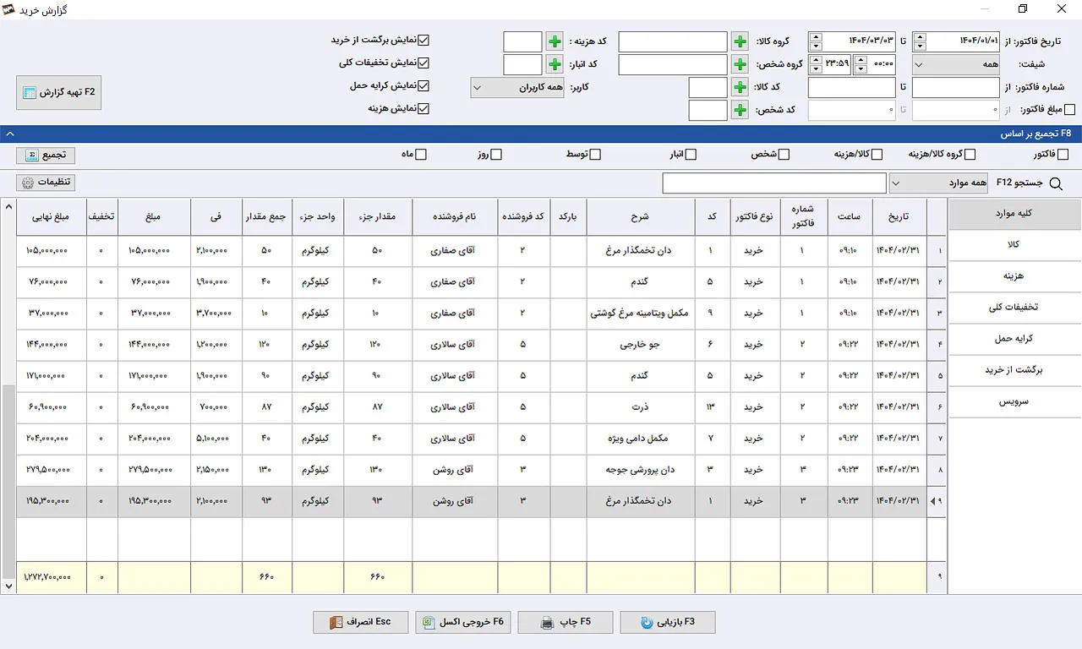The image size is (1082, 649).
Task: Check شخص grouping option
Action: [x=784, y=155]
